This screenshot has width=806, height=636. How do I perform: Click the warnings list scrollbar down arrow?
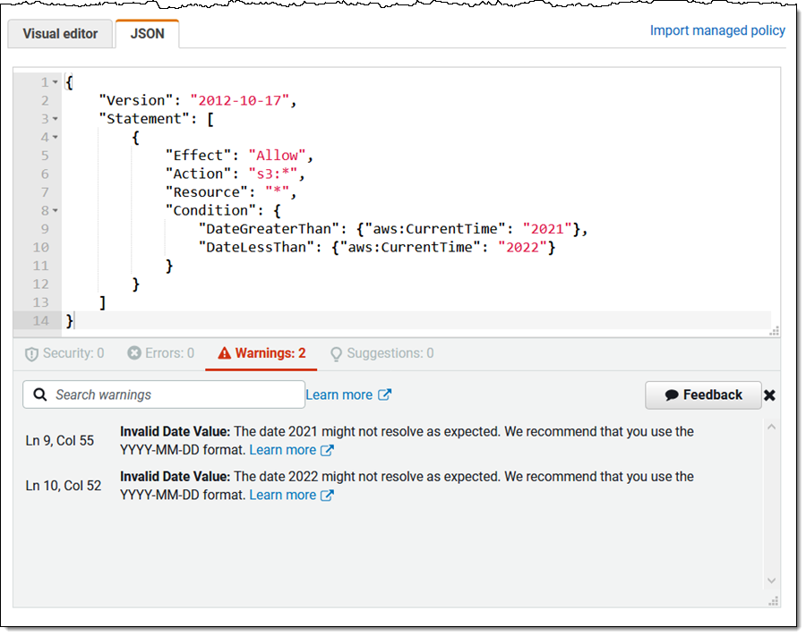click(x=772, y=581)
